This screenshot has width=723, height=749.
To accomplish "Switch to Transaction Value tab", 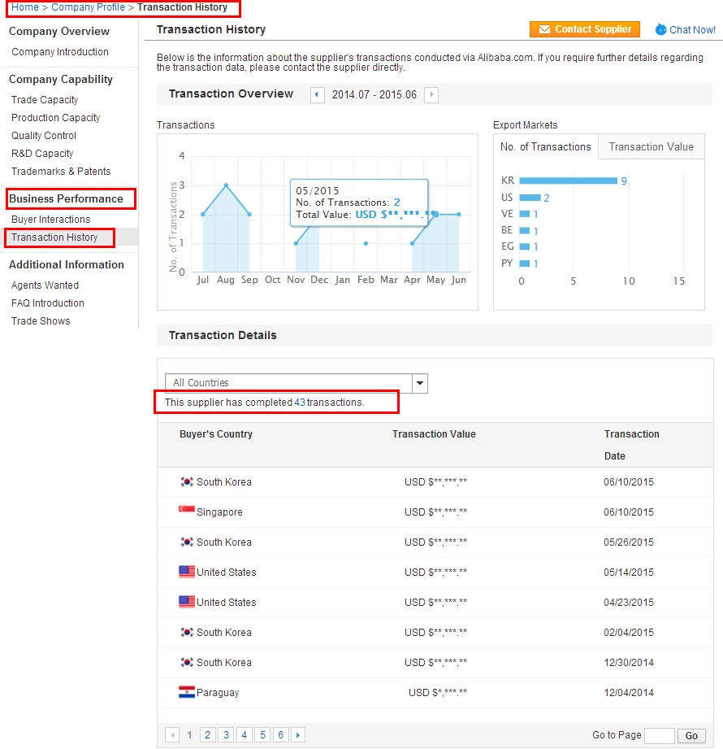I will pyautogui.click(x=651, y=147).
